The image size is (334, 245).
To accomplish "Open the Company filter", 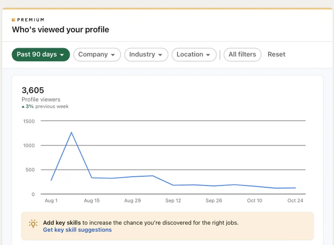I will [97, 55].
